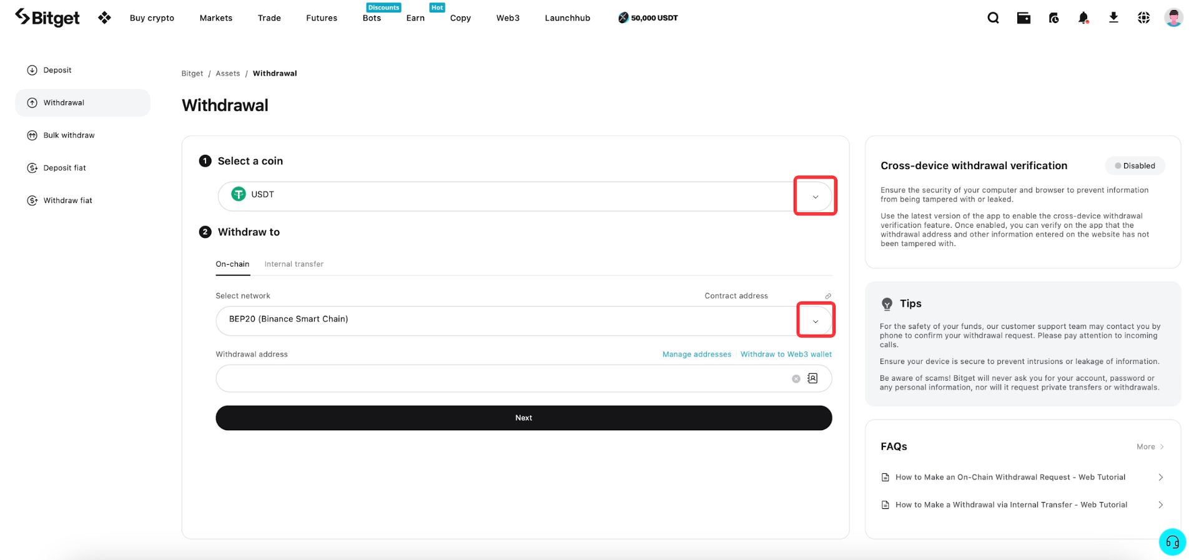Click the Disabled cross-device verification toggle
This screenshot has width=1199, height=560.
pos(1135,165)
